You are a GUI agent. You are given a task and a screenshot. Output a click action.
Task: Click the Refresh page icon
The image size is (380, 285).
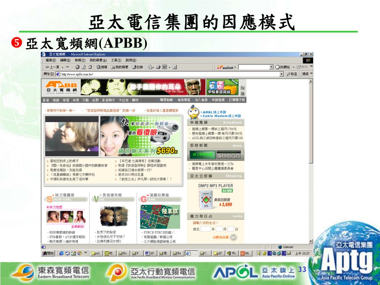coord(83,67)
